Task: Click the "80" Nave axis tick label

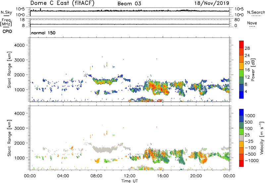Action: point(237,20)
